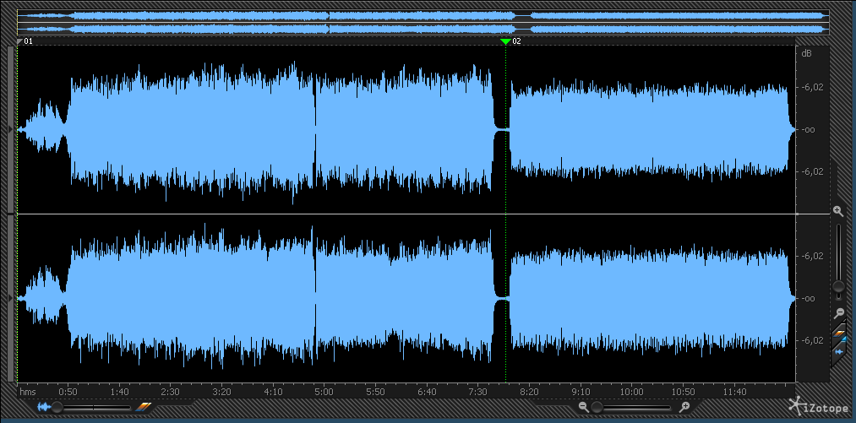Click the vertical zoom slider knob
The width and height of the screenshot is (856, 423).
tap(837, 287)
